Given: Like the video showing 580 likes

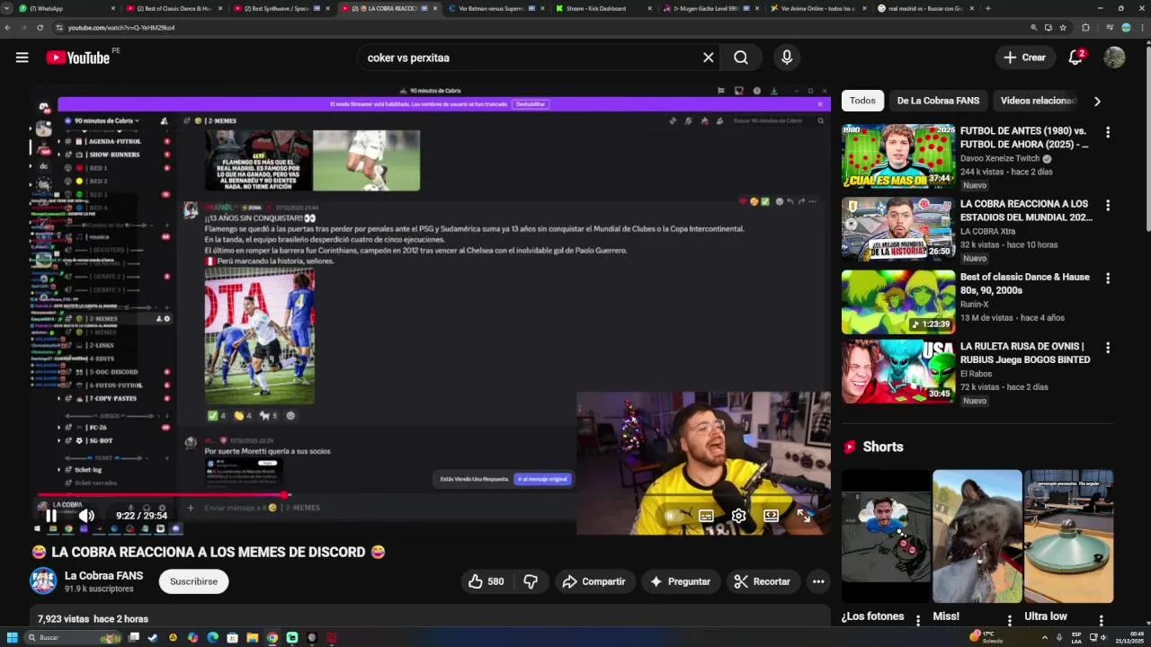Looking at the screenshot, I should click(486, 581).
